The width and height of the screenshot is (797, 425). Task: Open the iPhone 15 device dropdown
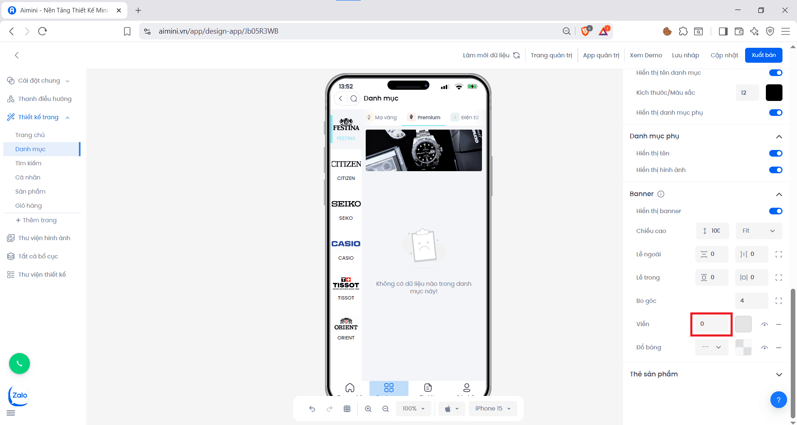(x=493, y=409)
